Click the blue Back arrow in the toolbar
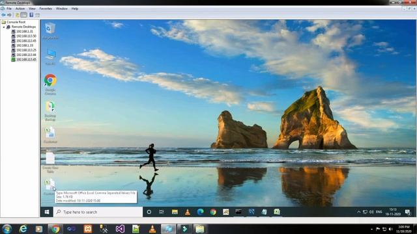417x234 pixels. 3,15
